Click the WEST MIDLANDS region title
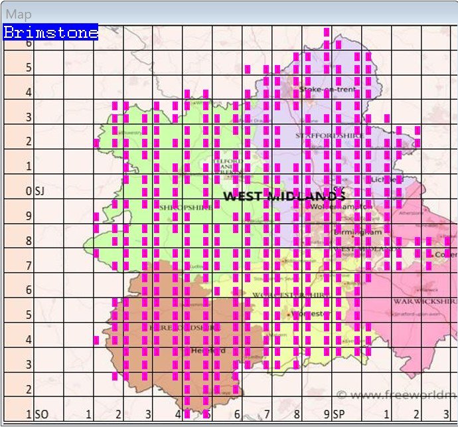Screen dimensions: 458x427 [284, 197]
